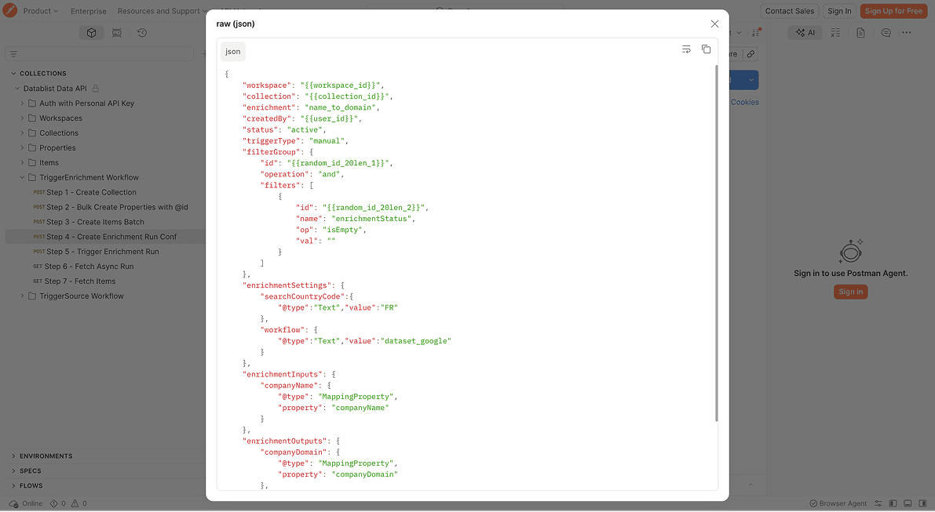Open the documentation page icon

[x=860, y=33]
